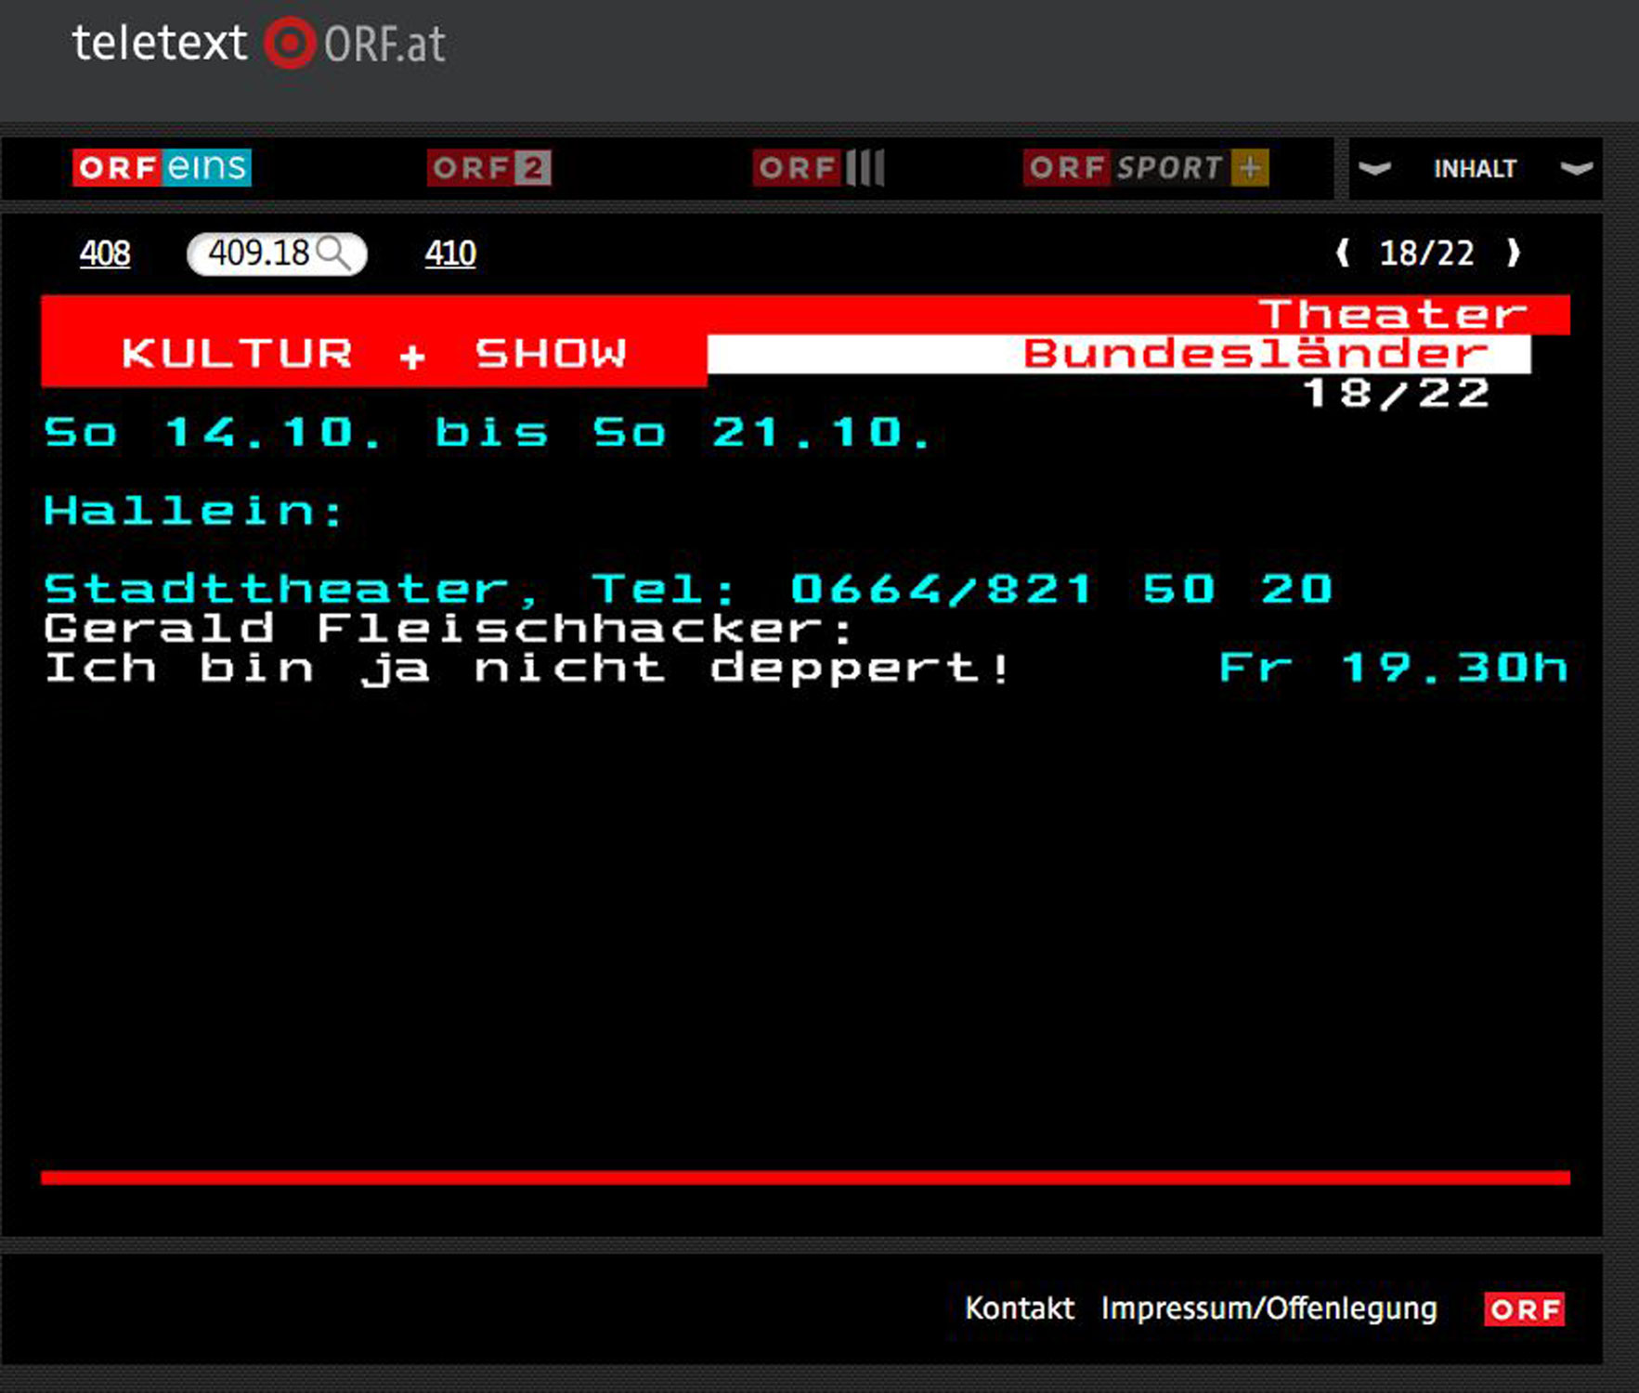Switch to the ORF eins channel

click(162, 167)
